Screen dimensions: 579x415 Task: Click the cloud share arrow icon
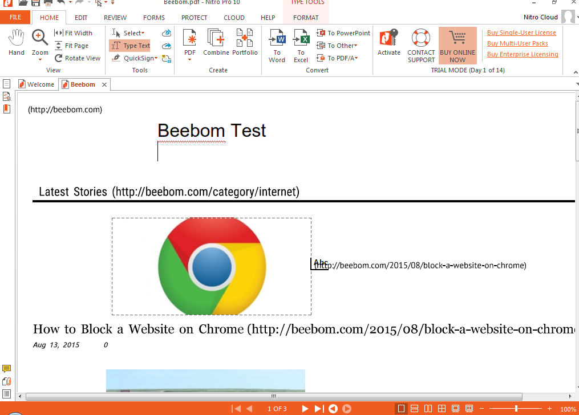pyautogui.click(x=167, y=46)
